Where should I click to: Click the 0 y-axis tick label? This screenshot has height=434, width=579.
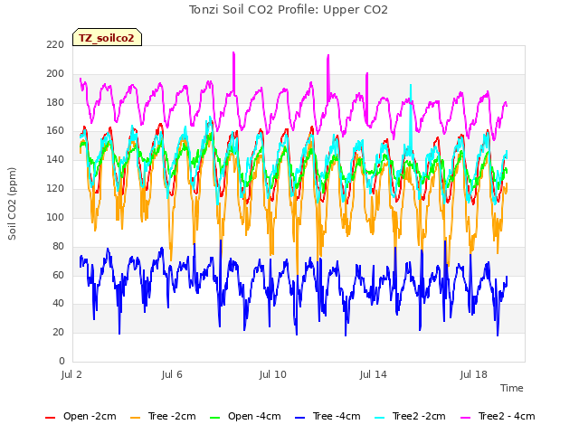62,361
